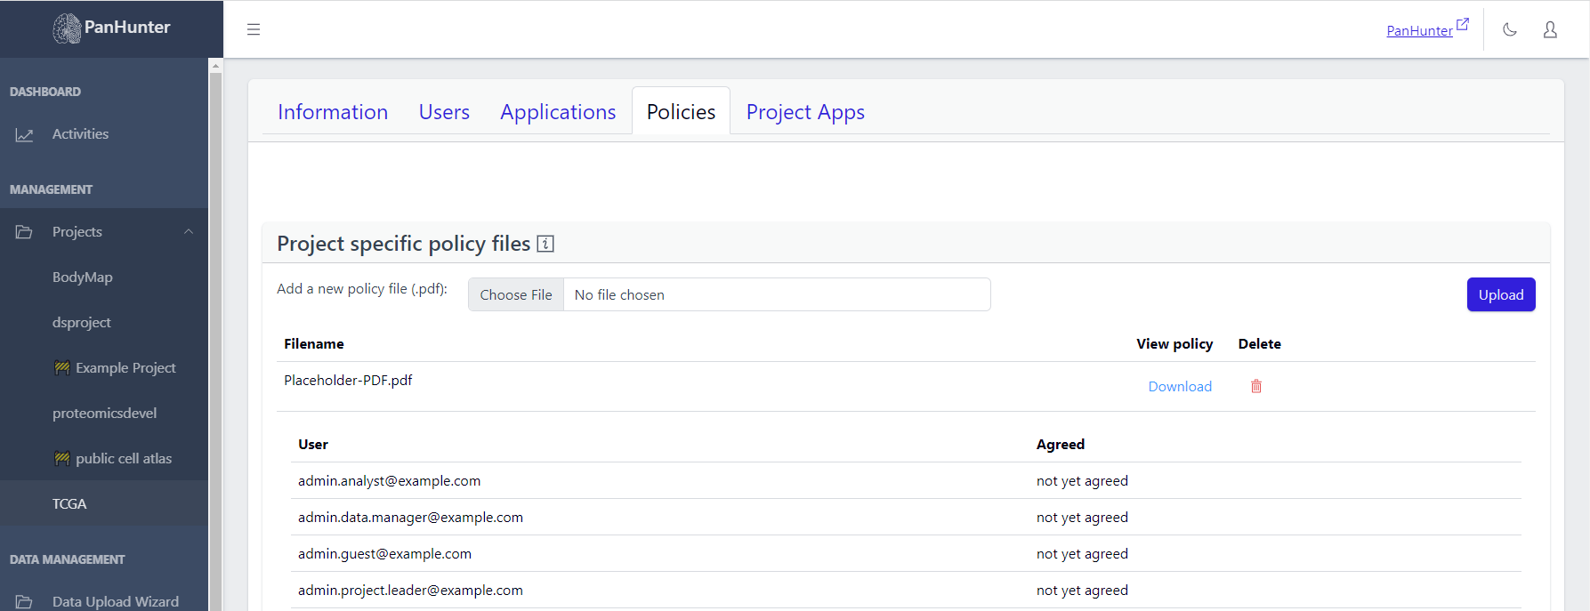
Task: Open the user profile icon
Action: (1550, 29)
